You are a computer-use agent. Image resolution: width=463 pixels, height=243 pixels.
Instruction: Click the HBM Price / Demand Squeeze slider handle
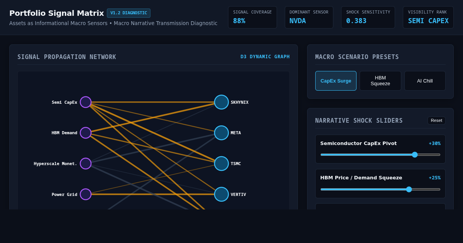tap(409, 189)
